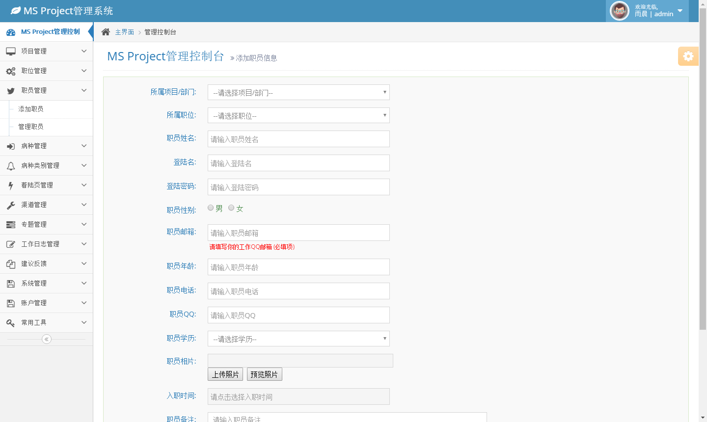Collapse sidebar with double-arrow icon

47,339
